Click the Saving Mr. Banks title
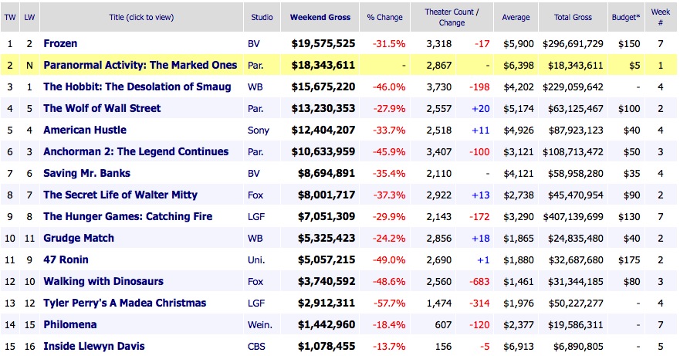Screen dimensions: 680x356 (87, 174)
